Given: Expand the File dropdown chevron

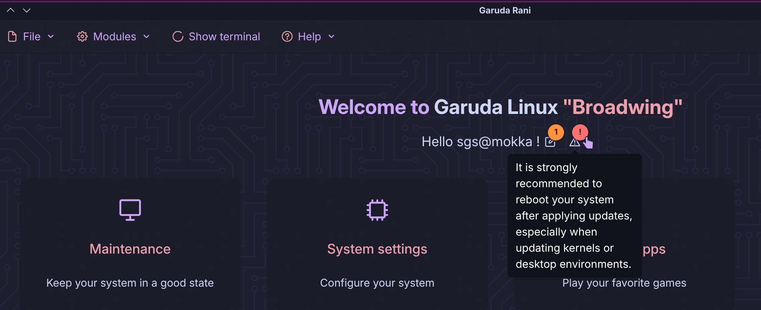Looking at the screenshot, I should coord(51,36).
